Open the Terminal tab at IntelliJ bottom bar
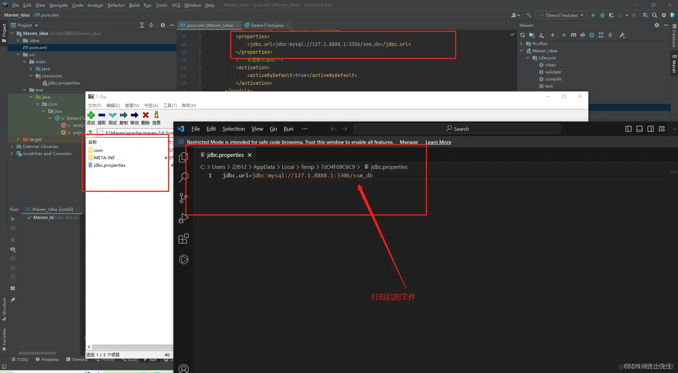Viewport: 678px width, 373px height. pyautogui.click(x=77, y=360)
